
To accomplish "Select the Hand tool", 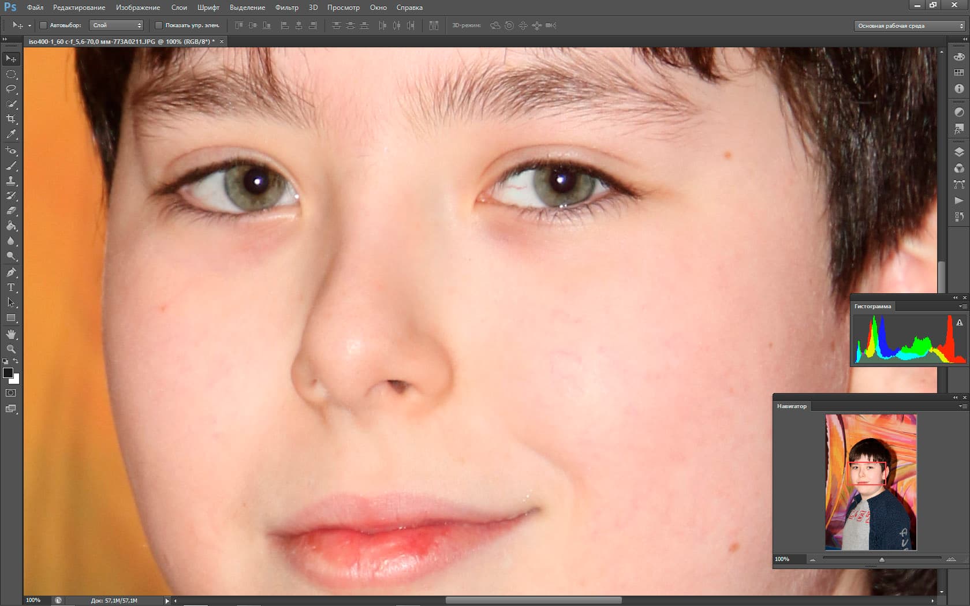I will (x=11, y=334).
